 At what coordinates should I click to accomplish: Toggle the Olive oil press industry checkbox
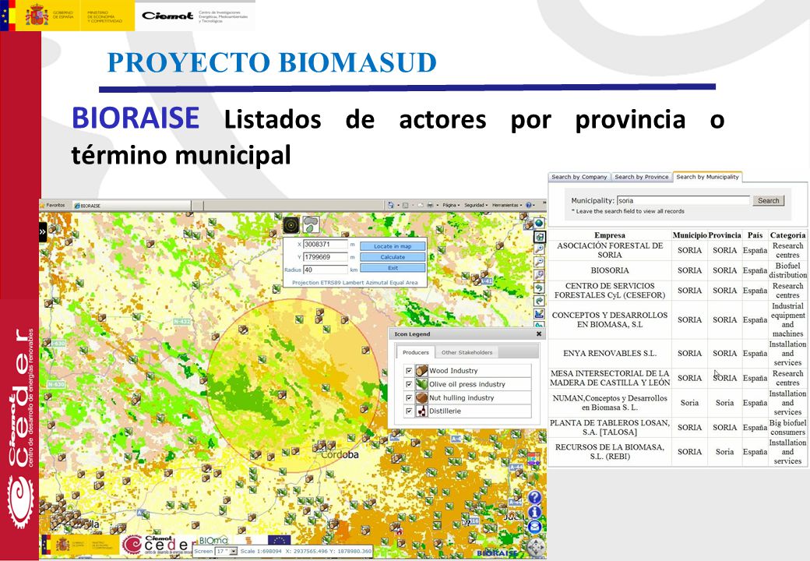[x=409, y=384]
